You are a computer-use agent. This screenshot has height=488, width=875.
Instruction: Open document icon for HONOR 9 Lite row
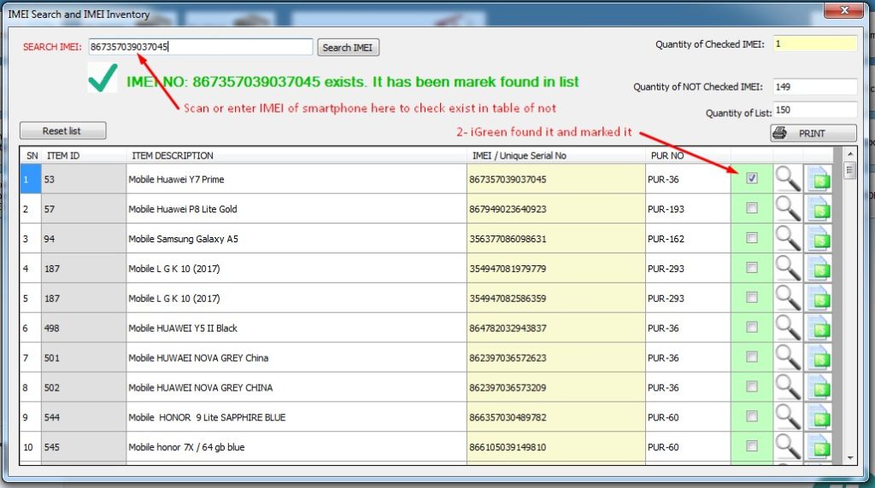click(x=819, y=417)
